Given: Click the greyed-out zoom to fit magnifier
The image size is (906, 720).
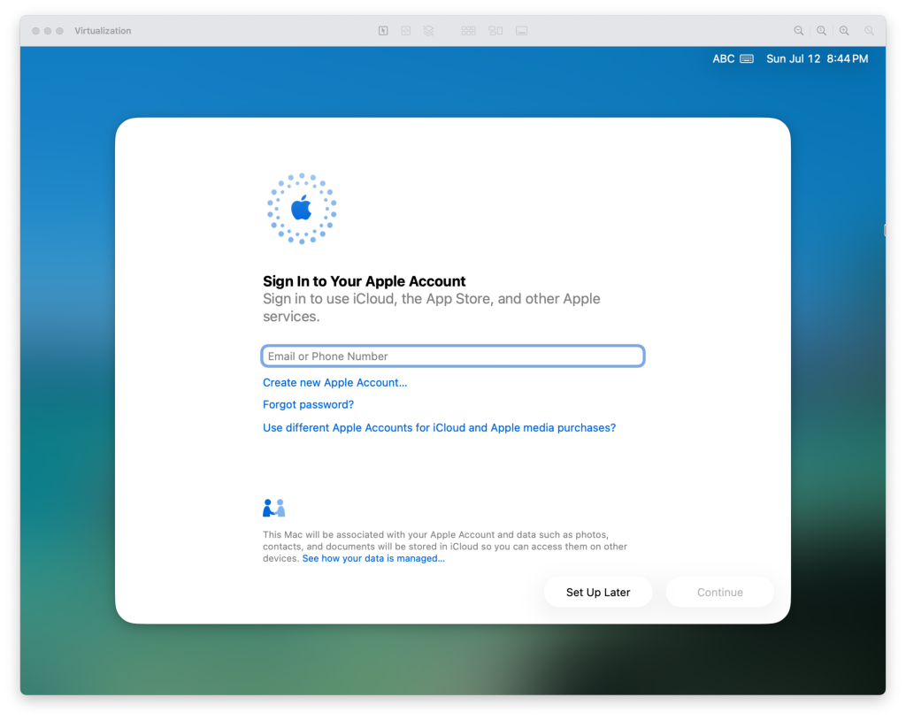Looking at the screenshot, I should point(869,31).
